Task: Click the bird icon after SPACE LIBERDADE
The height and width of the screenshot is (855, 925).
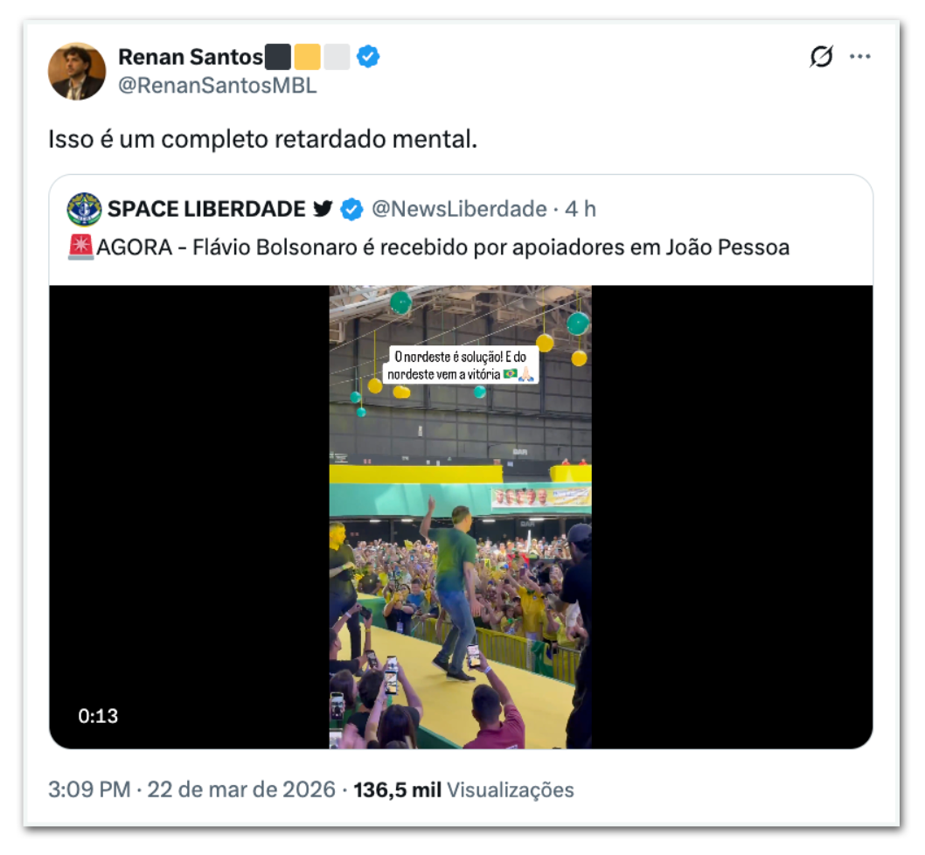Action: click(x=323, y=210)
